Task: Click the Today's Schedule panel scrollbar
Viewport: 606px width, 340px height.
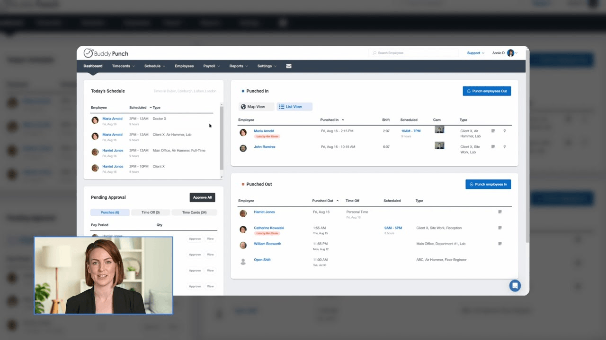Action: pos(222,138)
